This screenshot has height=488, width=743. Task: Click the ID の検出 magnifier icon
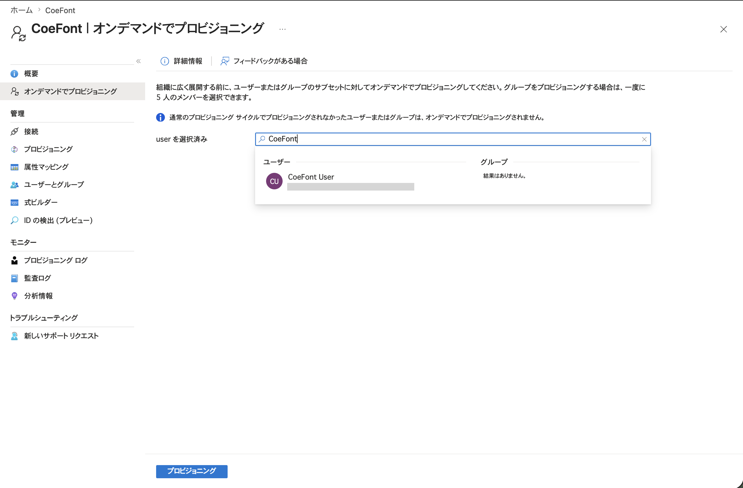click(x=14, y=220)
